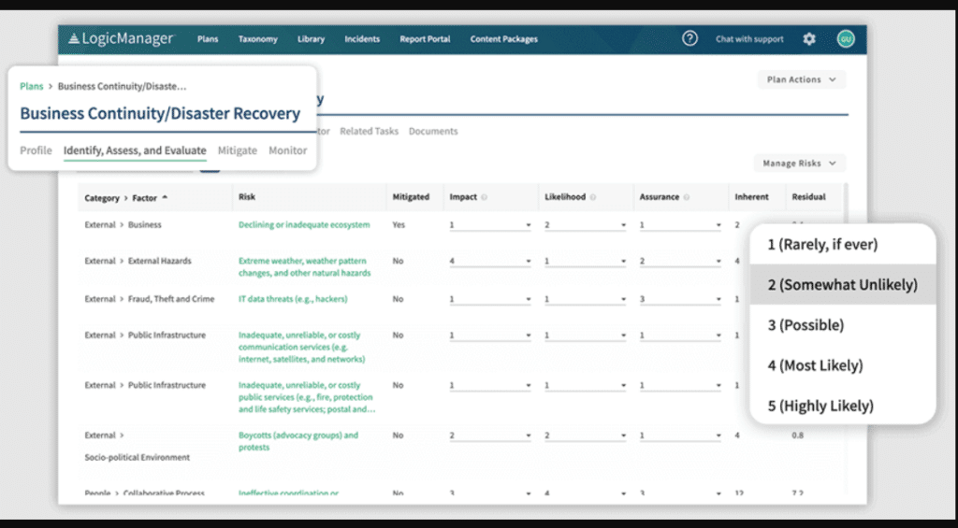Open Plans in top navigation
The width and height of the screenshot is (958, 528).
pos(208,39)
